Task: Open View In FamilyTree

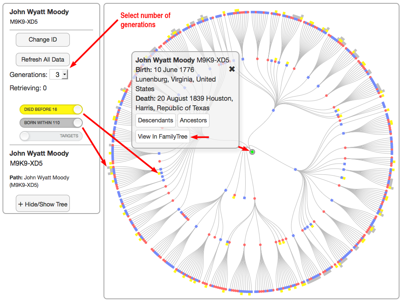Action: click(x=163, y=137)
